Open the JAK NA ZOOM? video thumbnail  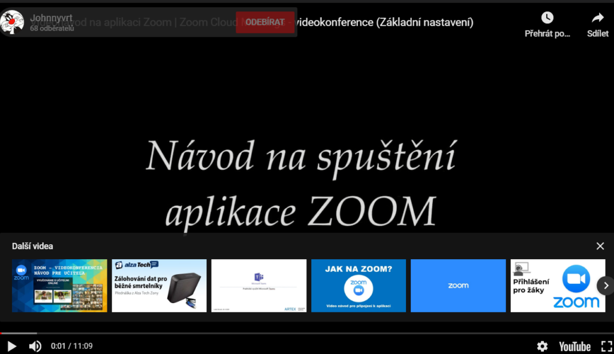(x=359, y=286)
